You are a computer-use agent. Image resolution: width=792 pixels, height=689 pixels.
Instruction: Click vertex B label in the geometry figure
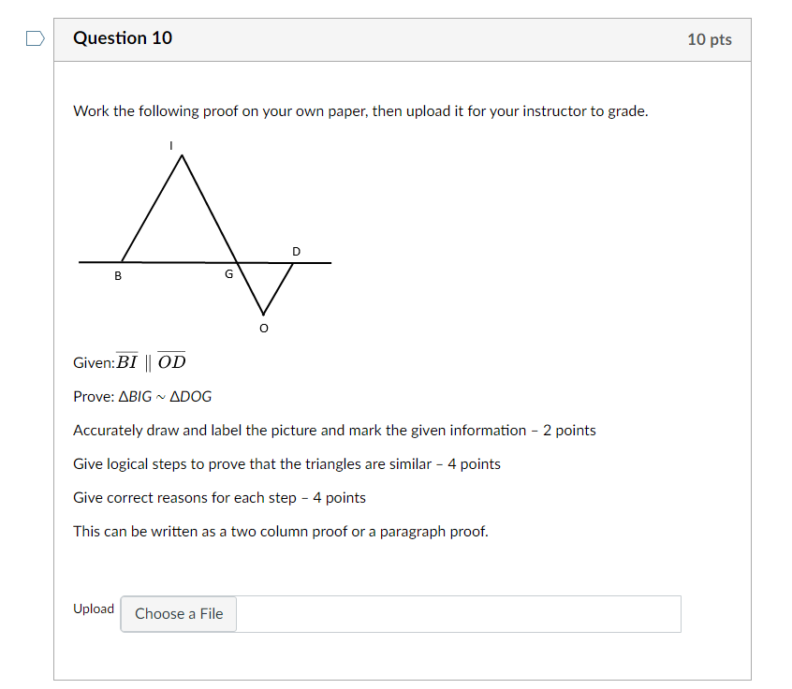point(118,276)
